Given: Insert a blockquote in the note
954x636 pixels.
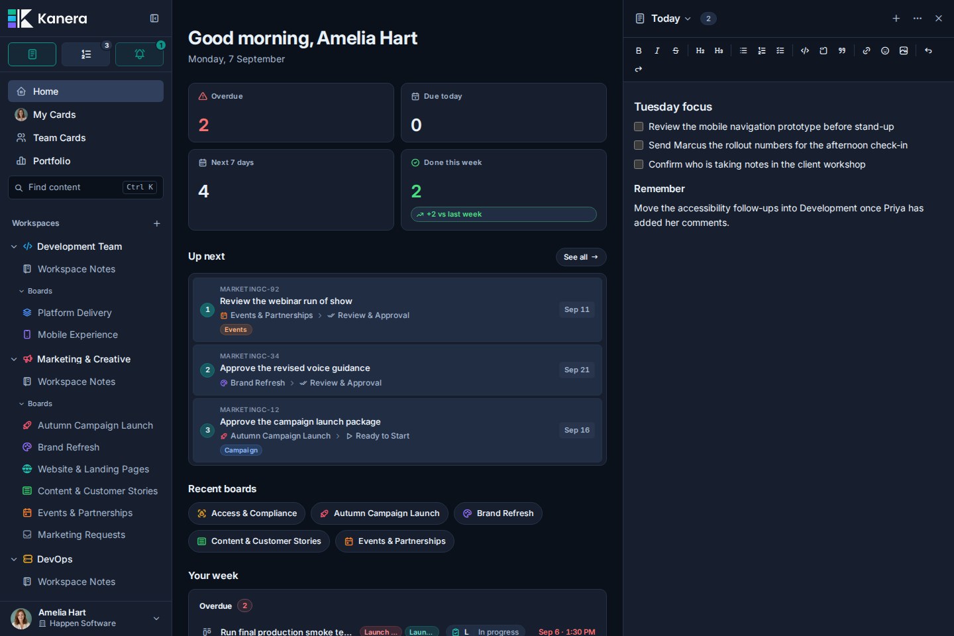Looking at the screenshot, I should point(842,50).
